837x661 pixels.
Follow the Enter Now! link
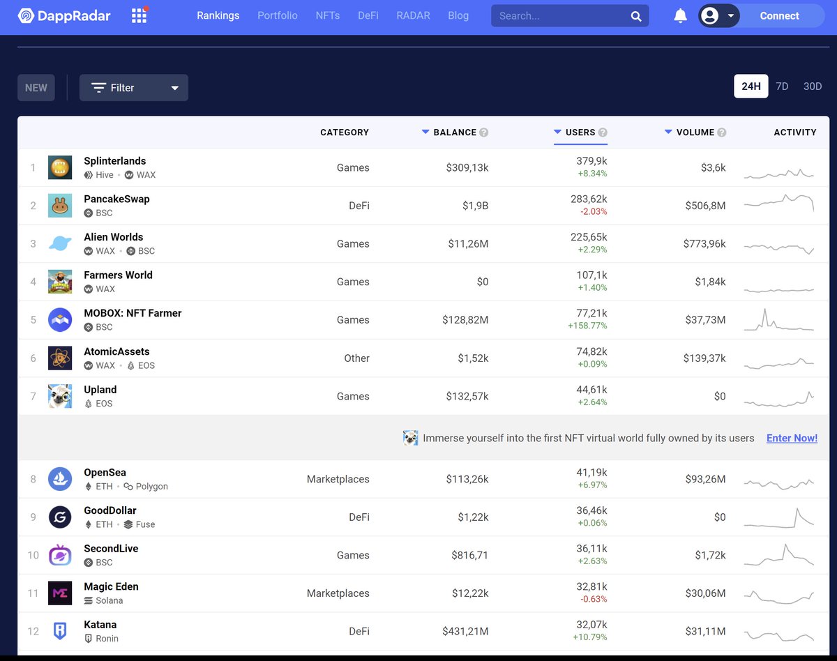(x=792, y=438)
